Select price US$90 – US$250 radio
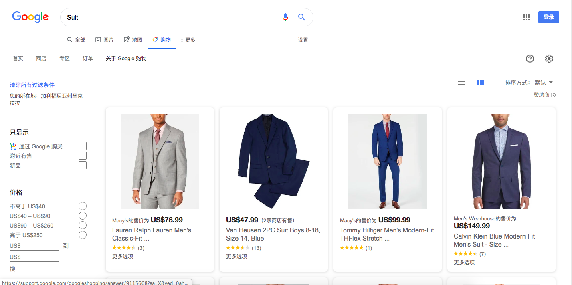This screenshot has width=572, height=285. pos(83,225)
